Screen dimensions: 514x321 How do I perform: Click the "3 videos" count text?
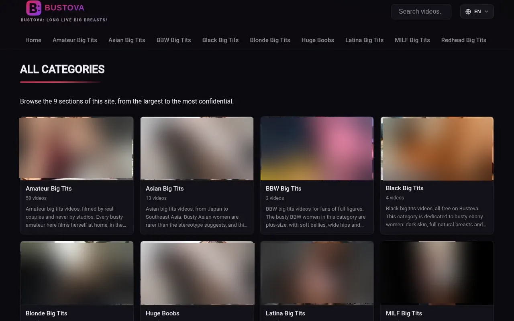pyautogui.click(x=275, y=198)
